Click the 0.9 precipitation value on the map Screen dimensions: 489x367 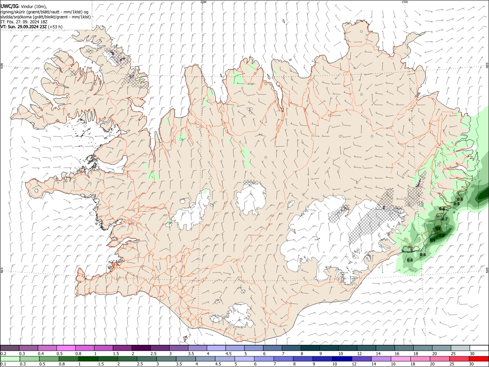(x=457, y=204)
